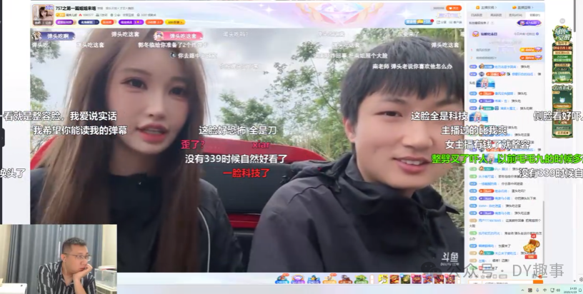Toggle the 中 input method indicator in the taskbar
The image size is (583, 294).
[544, 290]
